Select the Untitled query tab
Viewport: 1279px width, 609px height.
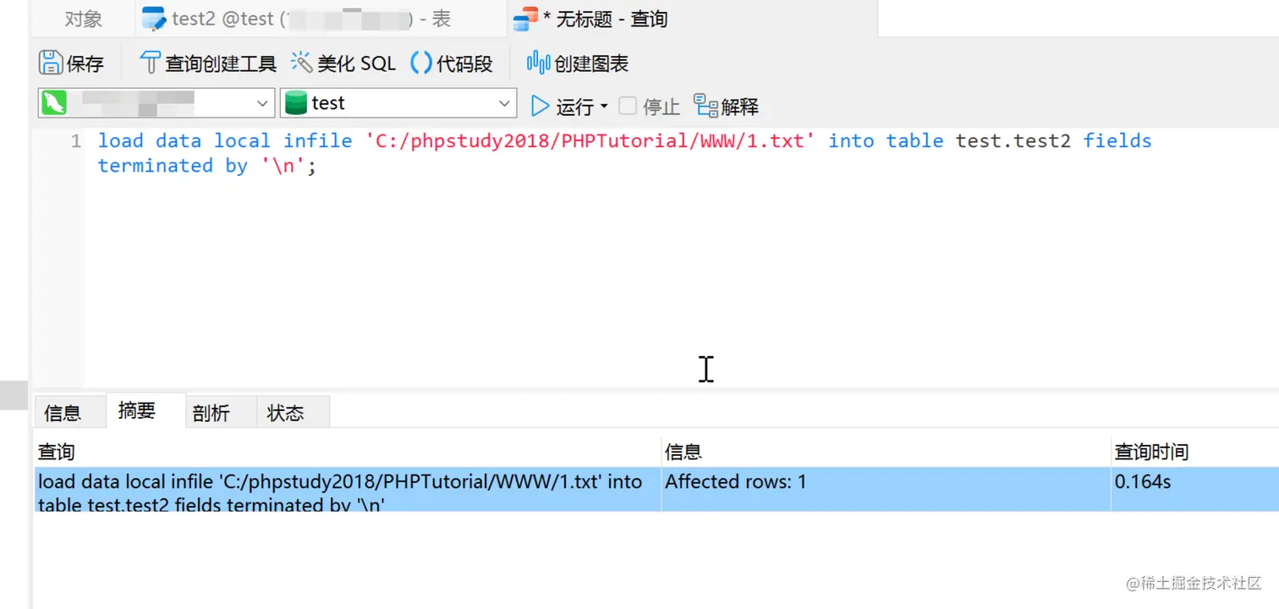[691, 19]
